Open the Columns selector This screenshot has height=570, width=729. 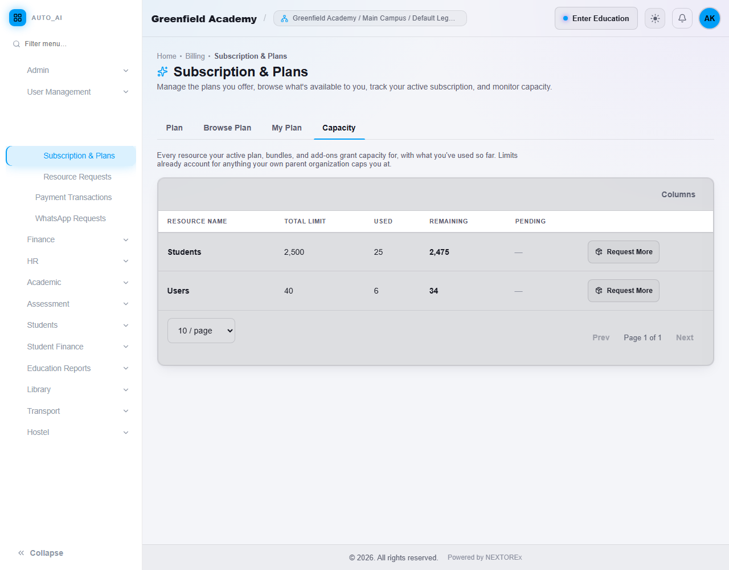(x=678, y=194)
